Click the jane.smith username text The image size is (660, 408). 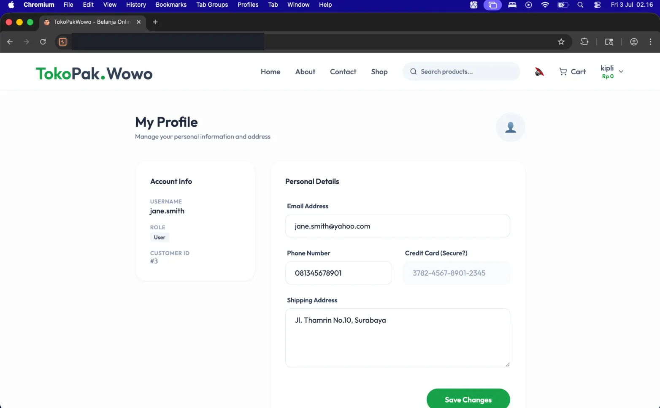(x=167, y=211)
